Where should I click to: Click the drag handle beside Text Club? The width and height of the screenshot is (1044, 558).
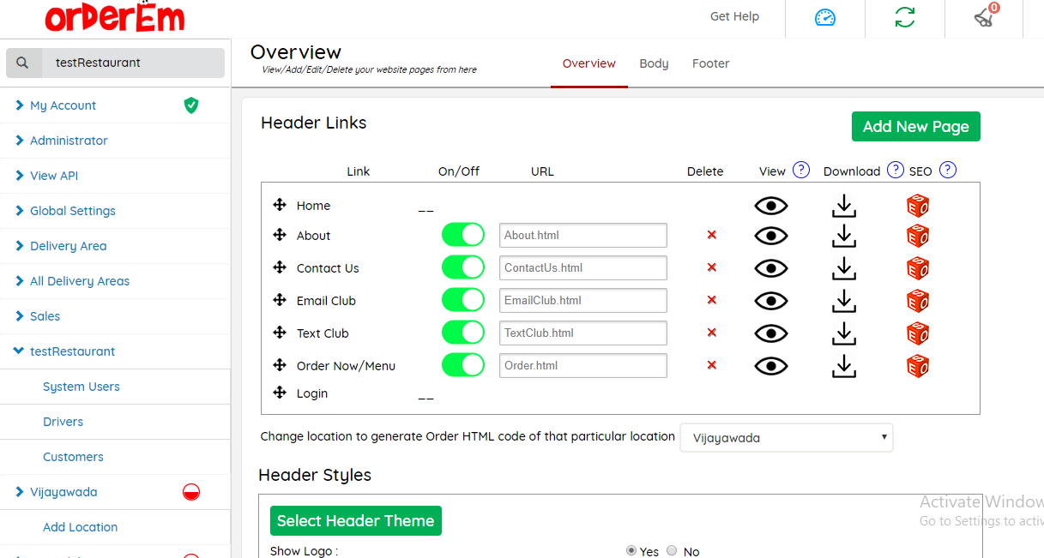click(x=280, y=333)
